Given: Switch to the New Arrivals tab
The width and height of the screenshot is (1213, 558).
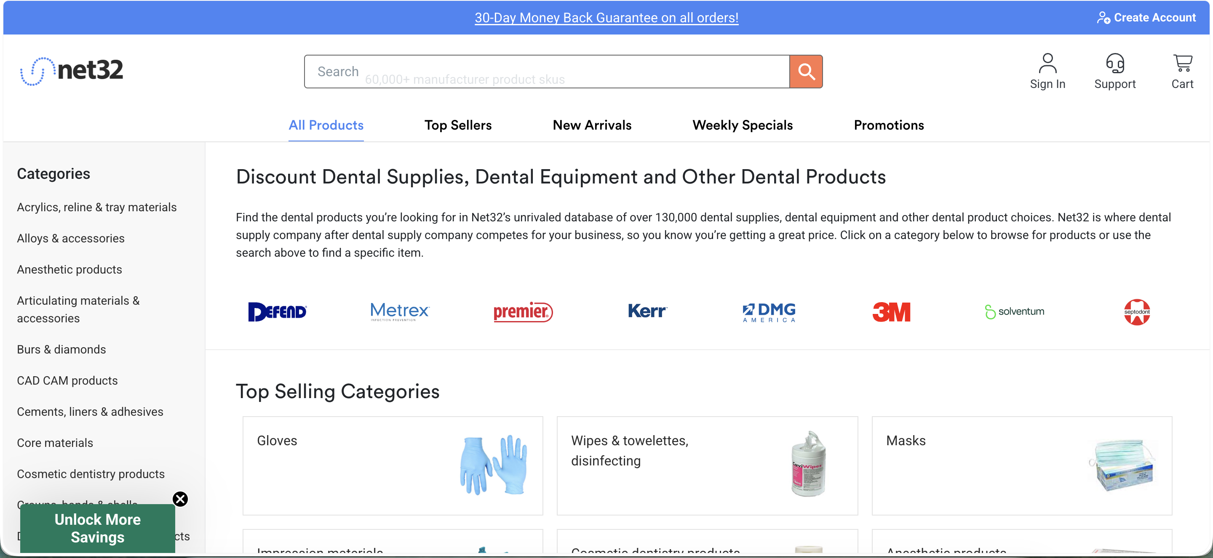Looking at the screenshot, I should (x=592, y=125).
